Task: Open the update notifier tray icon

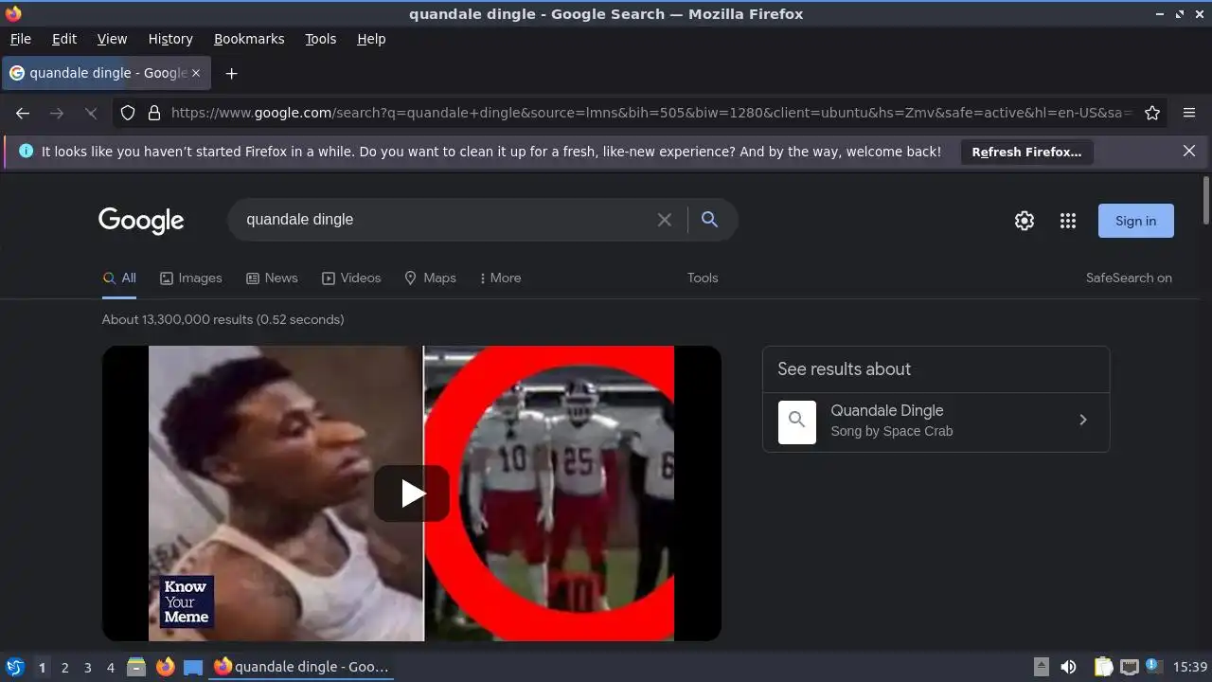Action: click(x=1153, y=666)
